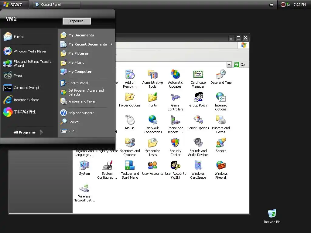Expand My Recent Documents submenu
The height and width of the screenshot is (233, 311).
pyautogui.click(x=86, y=44)
